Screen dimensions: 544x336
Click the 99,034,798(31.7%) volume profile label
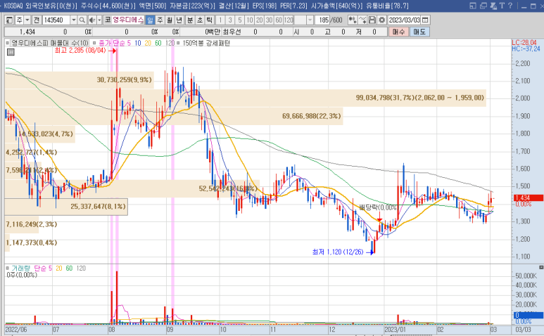[420, 98]
